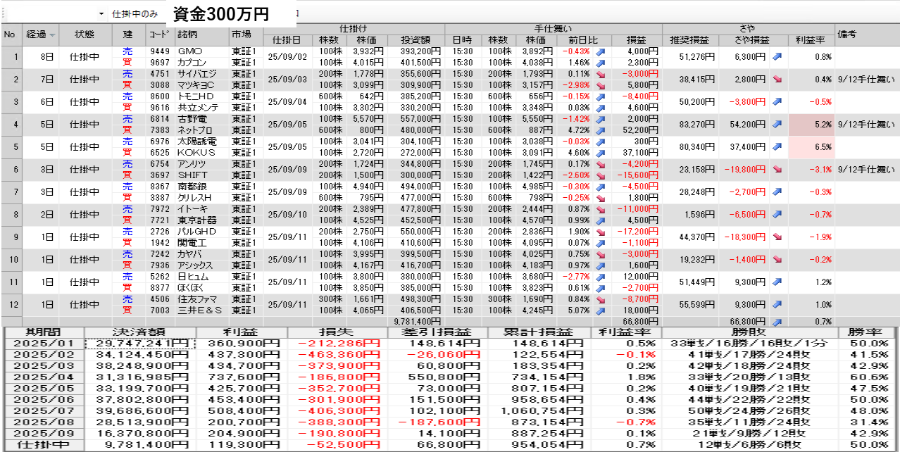
Task: Click the red down arrow beside -18,300円 さや損益
Action: pyautogui.click(x=777, y=237)
